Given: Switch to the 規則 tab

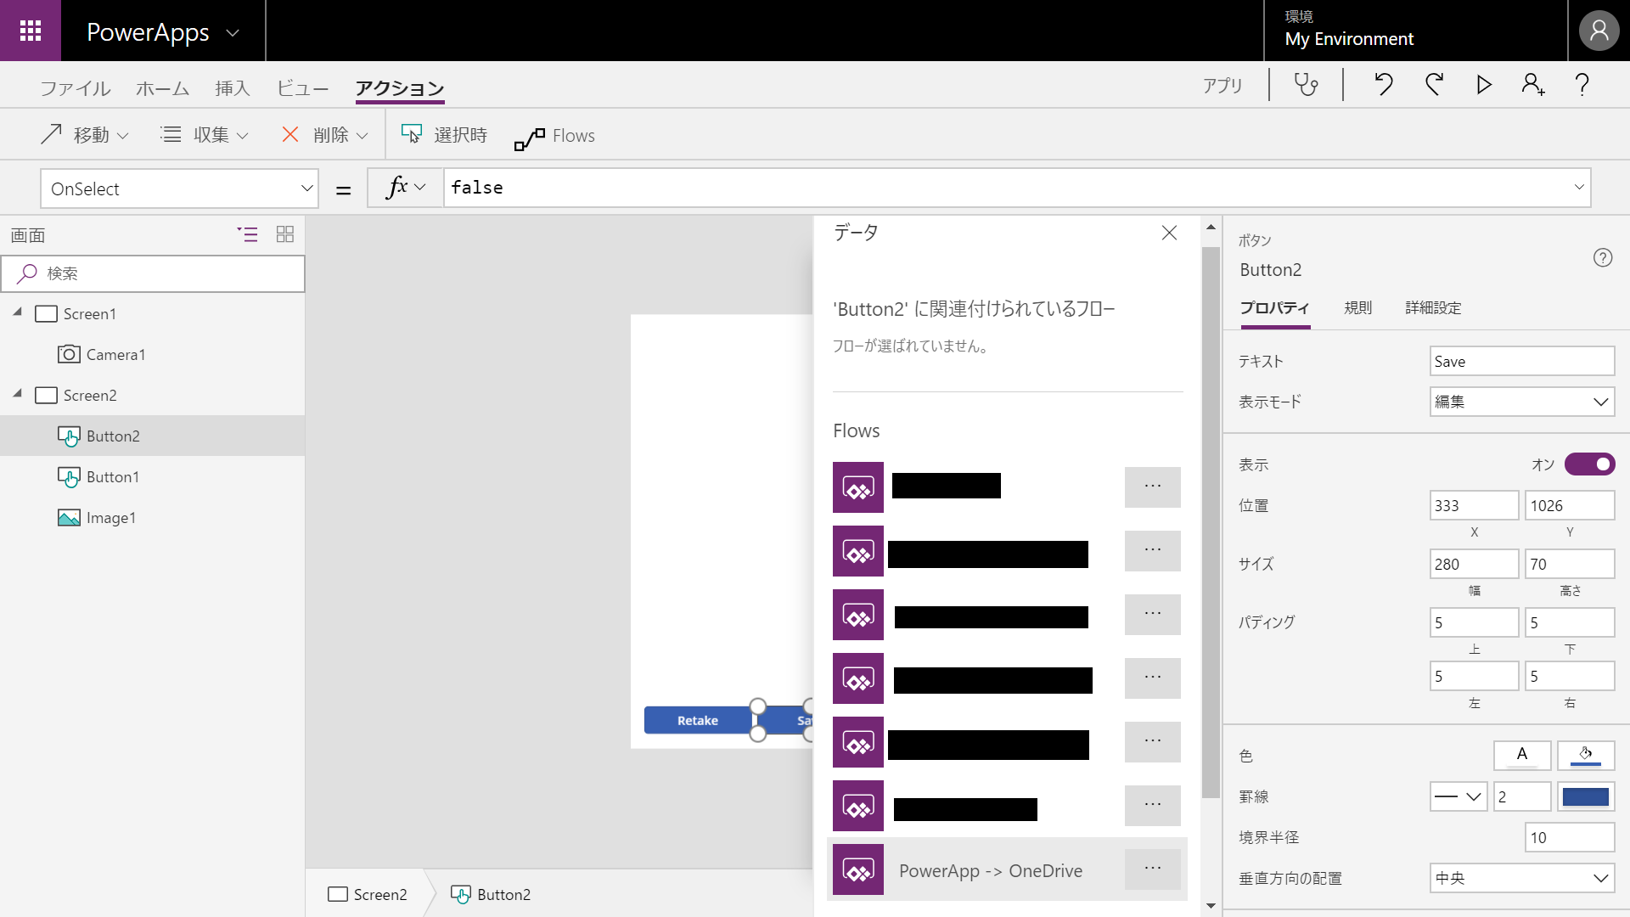Looking at the screenshot, I should coord(1357,307).
